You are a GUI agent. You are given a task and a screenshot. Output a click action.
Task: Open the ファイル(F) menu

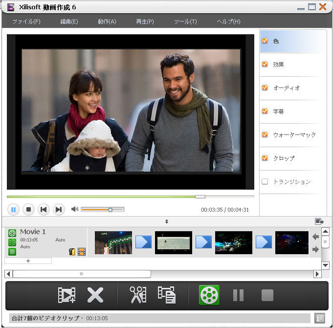click(x=26, y=22)
